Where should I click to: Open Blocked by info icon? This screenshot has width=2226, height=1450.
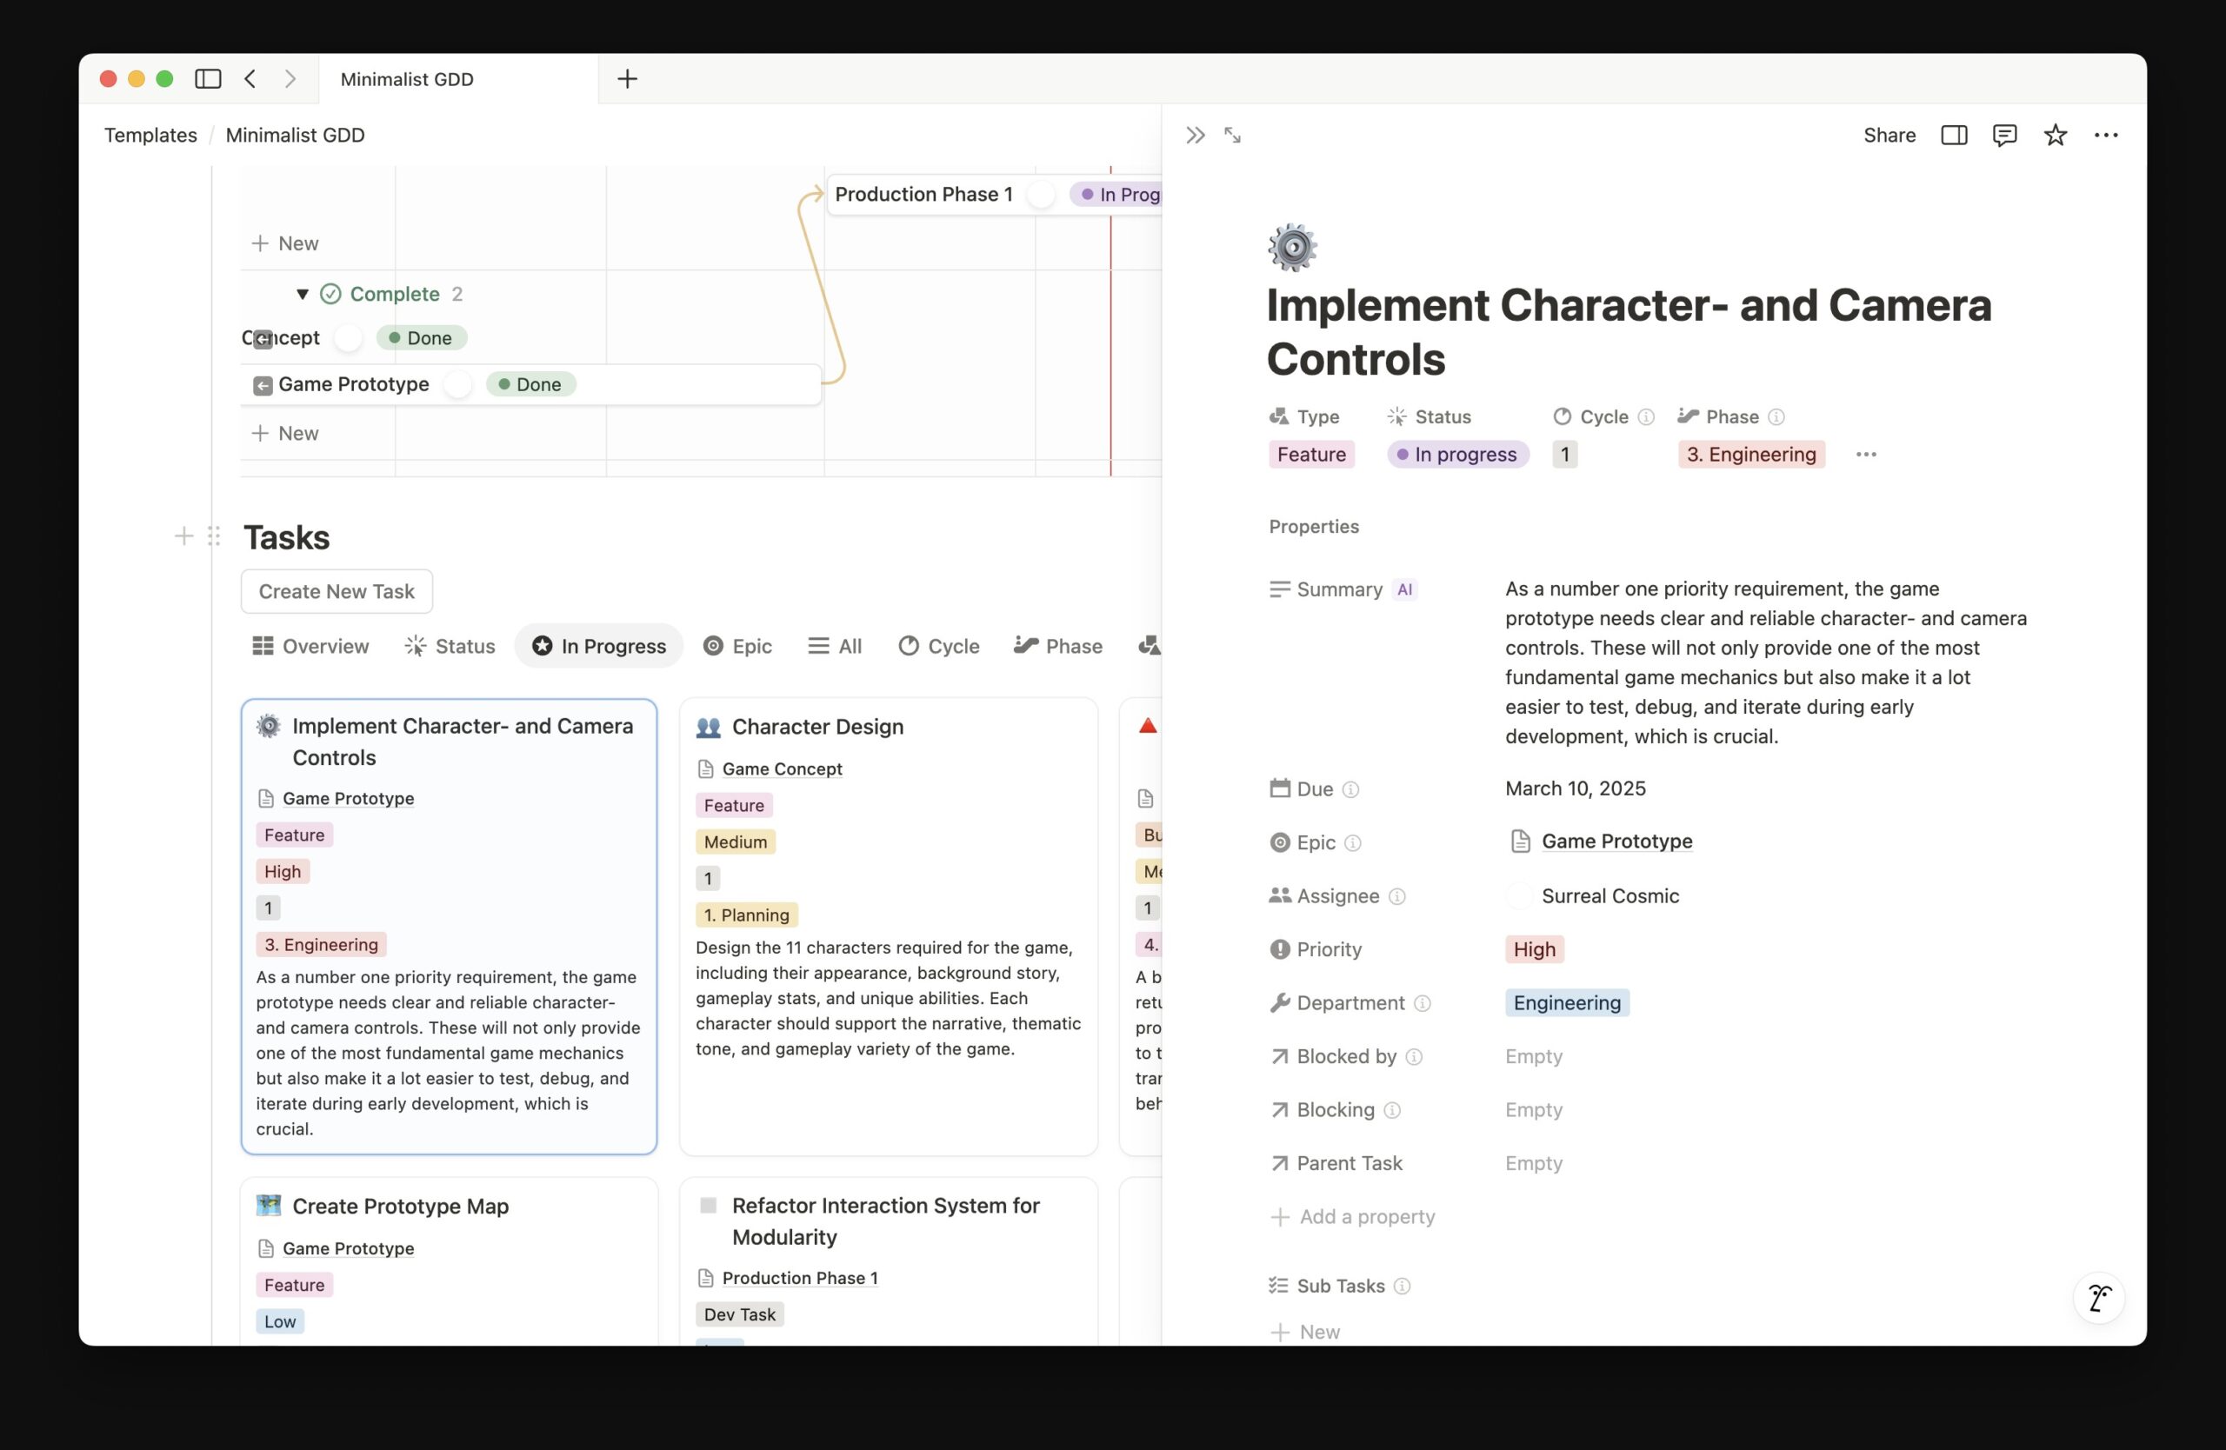point(1414,1056)
